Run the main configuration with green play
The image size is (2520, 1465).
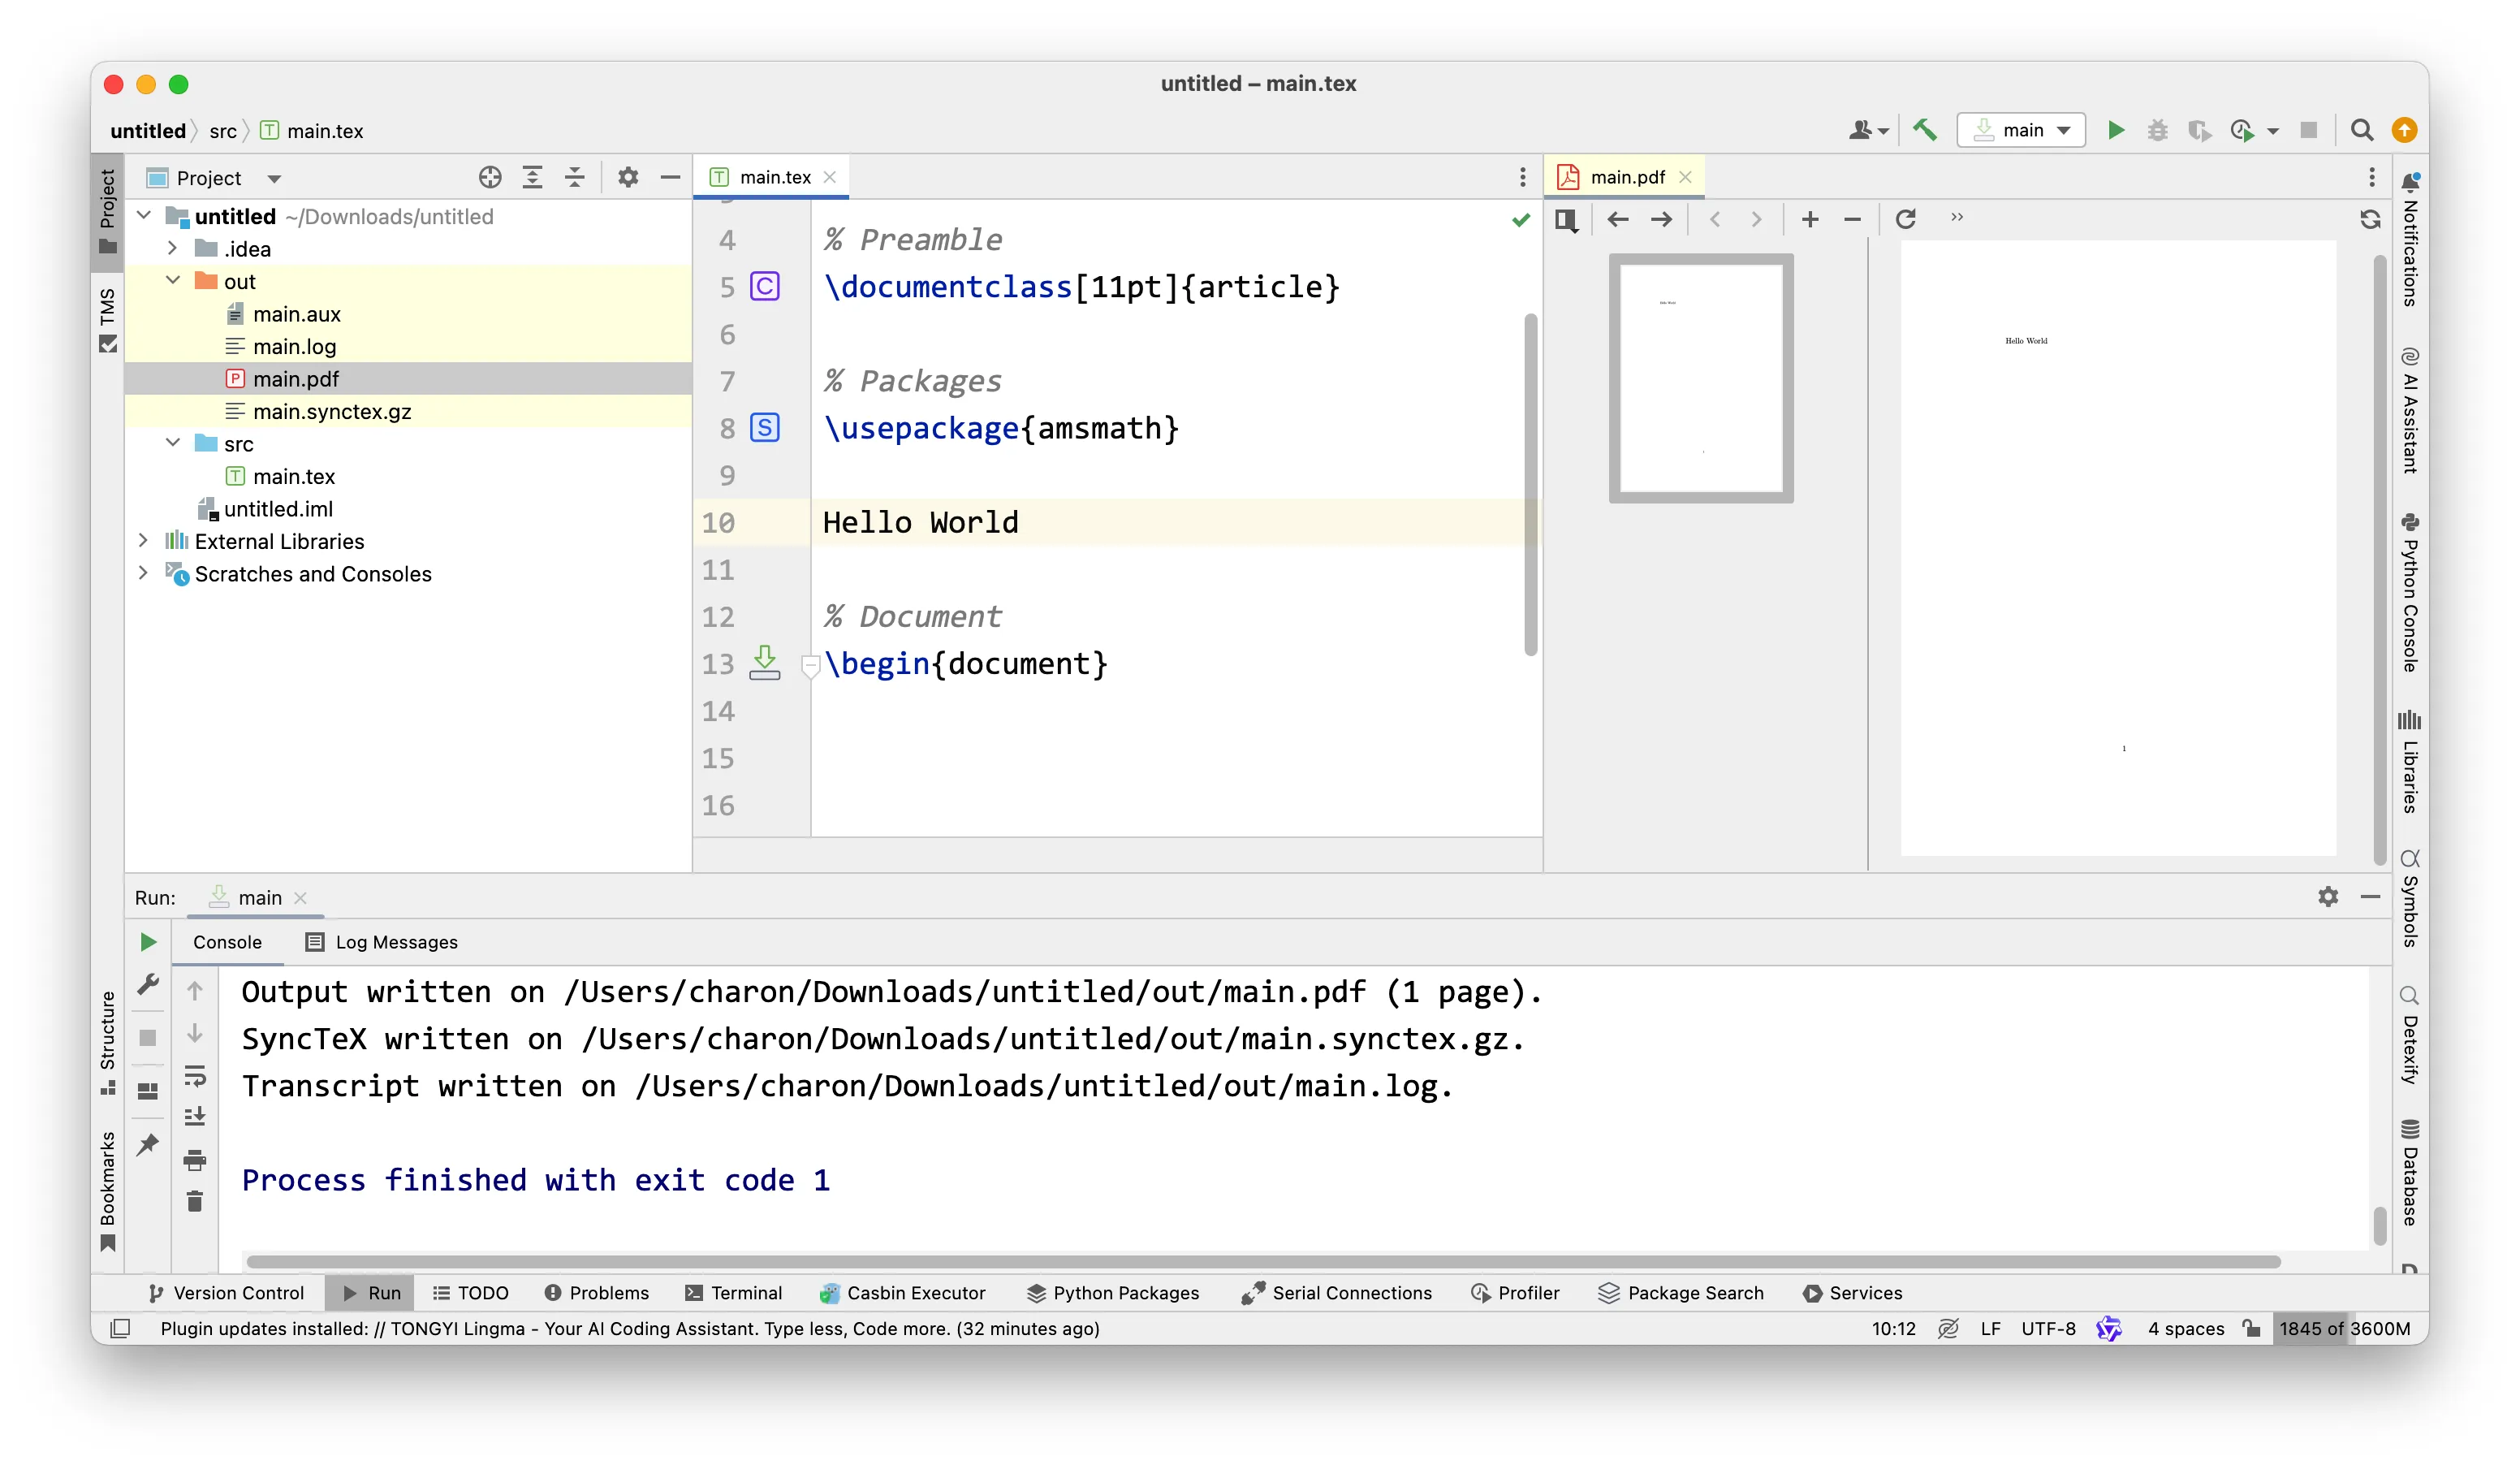2116,130
